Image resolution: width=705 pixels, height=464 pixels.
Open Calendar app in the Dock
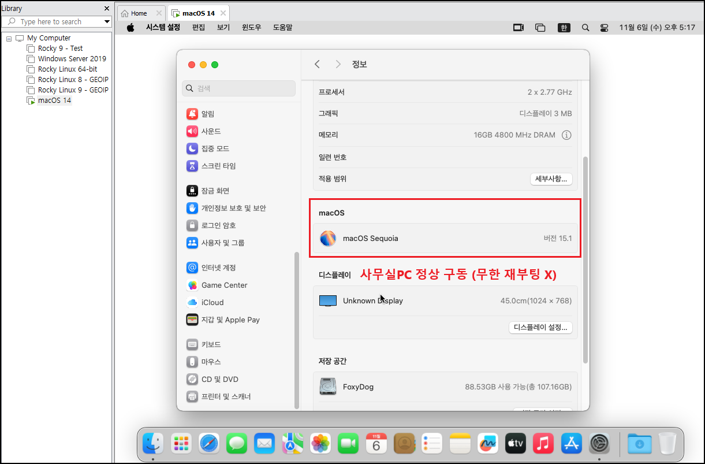376,443
